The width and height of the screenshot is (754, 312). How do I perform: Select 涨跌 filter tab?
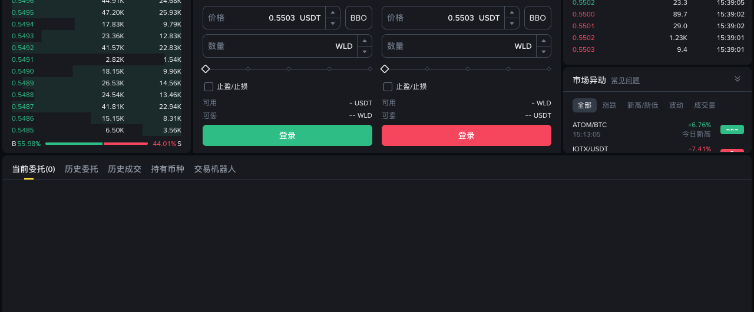[x=609, y=105]
